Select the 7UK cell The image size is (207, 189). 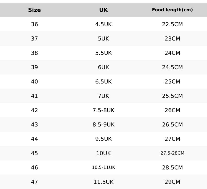(x=104, y=96)
